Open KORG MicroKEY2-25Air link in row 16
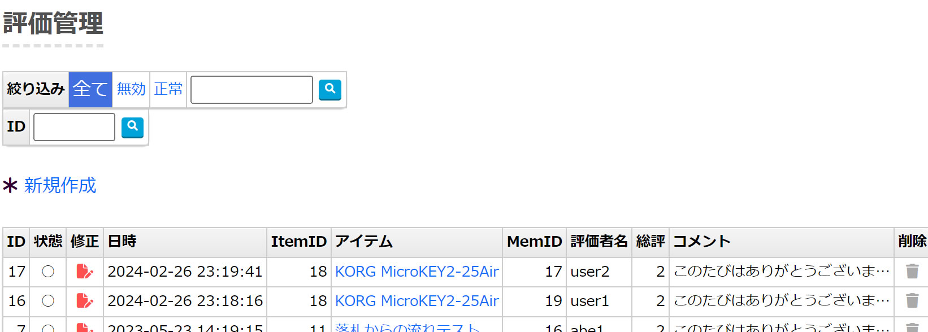928x332 pixels. pos(417,301)
